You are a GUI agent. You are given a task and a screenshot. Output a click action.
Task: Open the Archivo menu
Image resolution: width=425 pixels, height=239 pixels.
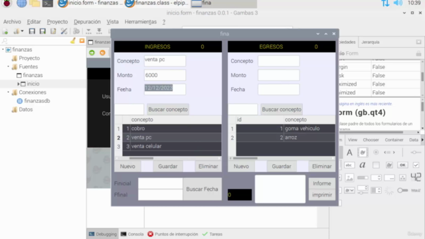(x=12, y=22)
